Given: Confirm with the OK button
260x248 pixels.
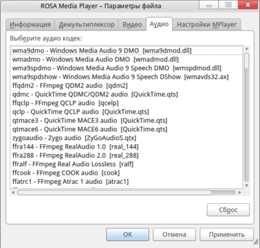Looking at the screenshot, I should (127, 234).
